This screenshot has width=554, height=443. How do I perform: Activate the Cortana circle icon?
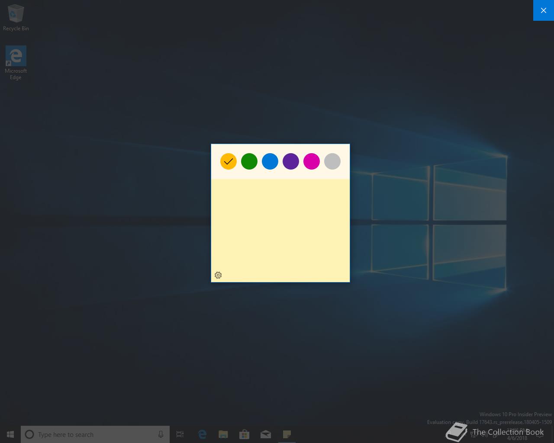tap(29, 434)
